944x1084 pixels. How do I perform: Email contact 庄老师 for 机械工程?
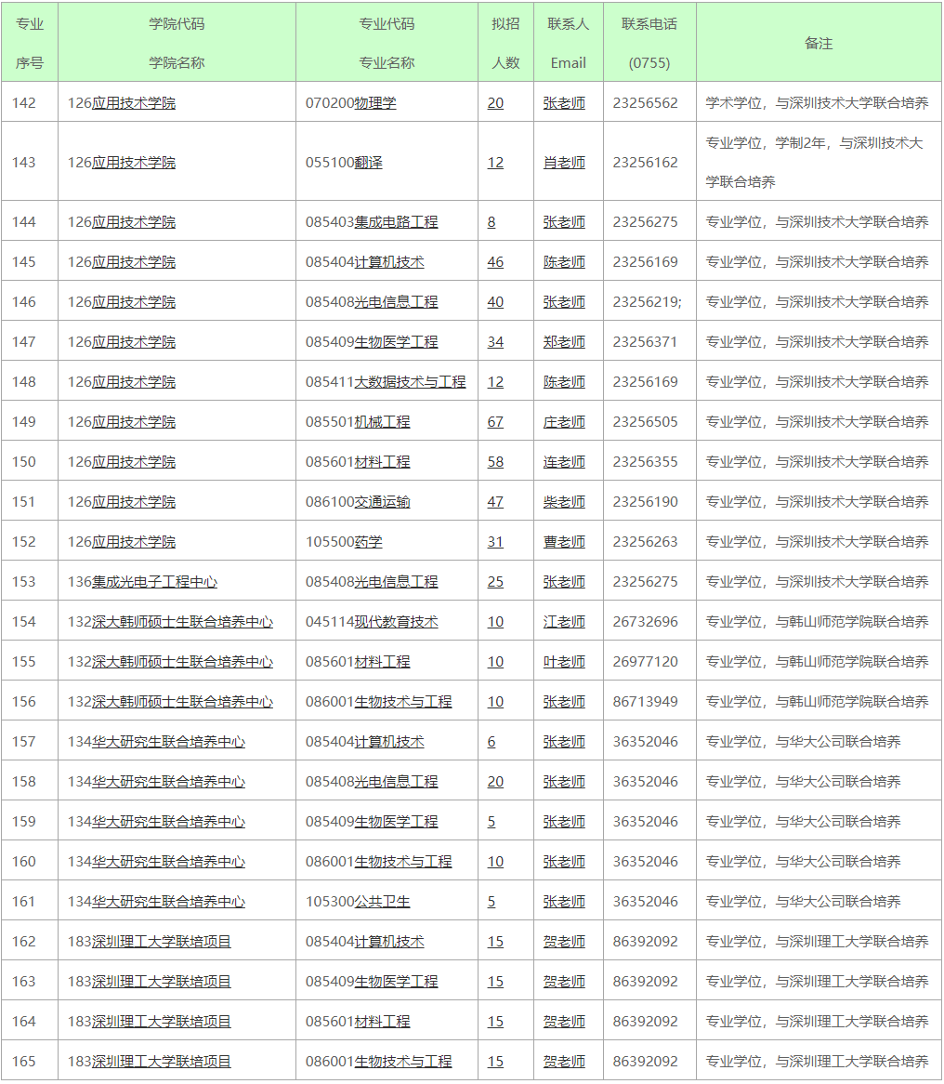(564, 422)
